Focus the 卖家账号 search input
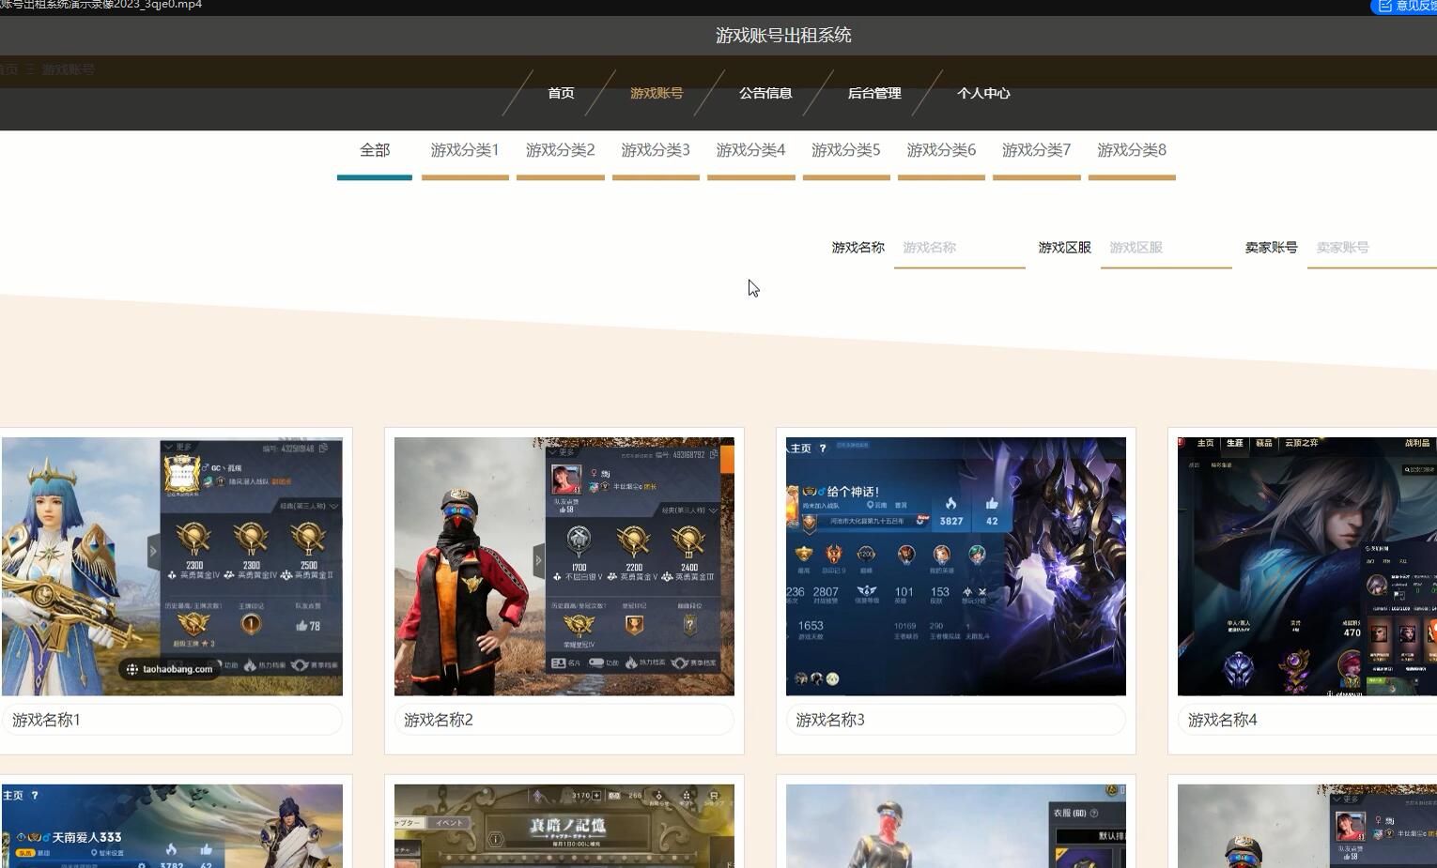This screenshot has height=868, width=1437. pyautogui.click(x=1372, y=248)
